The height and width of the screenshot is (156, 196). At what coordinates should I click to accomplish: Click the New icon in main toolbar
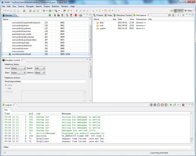click(5, 11)
